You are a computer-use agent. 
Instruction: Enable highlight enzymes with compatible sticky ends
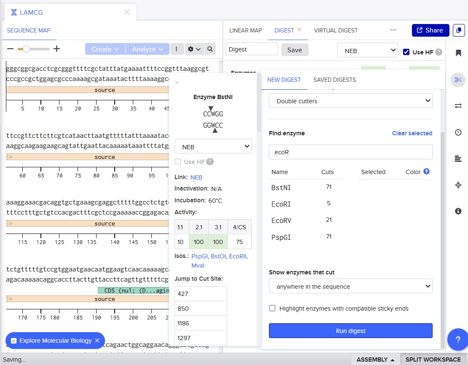(x=273, y=309)
